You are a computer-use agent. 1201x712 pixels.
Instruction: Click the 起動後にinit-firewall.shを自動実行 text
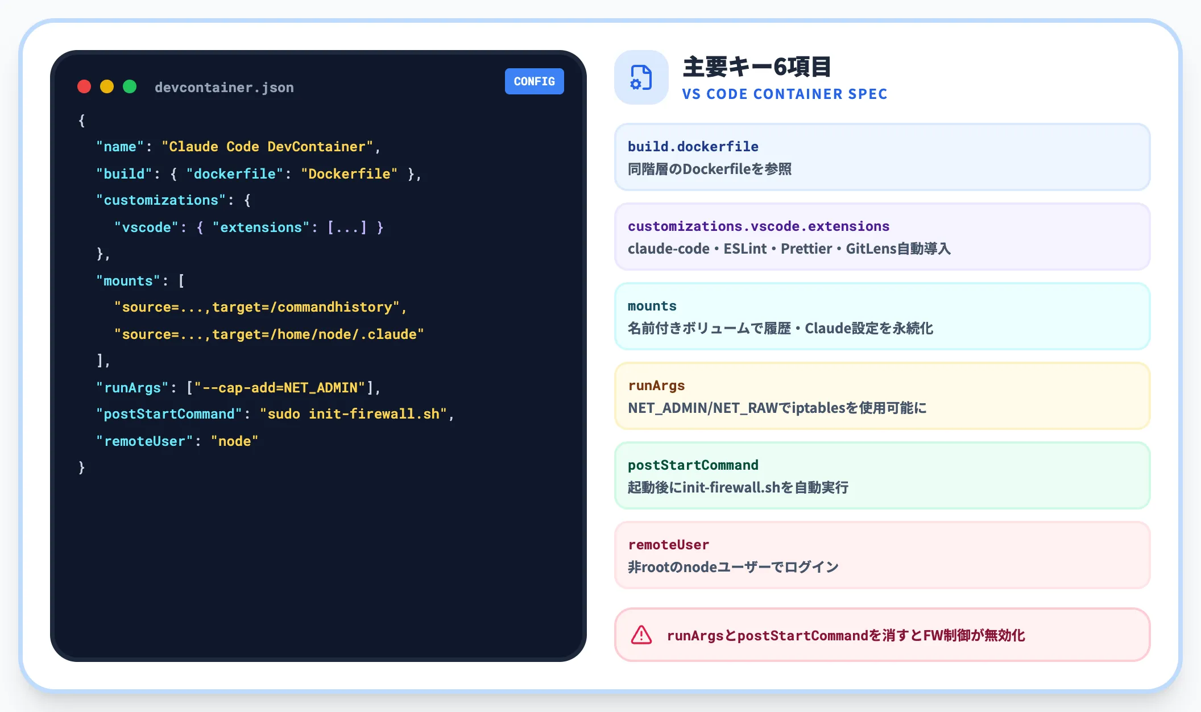click(738, 487)
